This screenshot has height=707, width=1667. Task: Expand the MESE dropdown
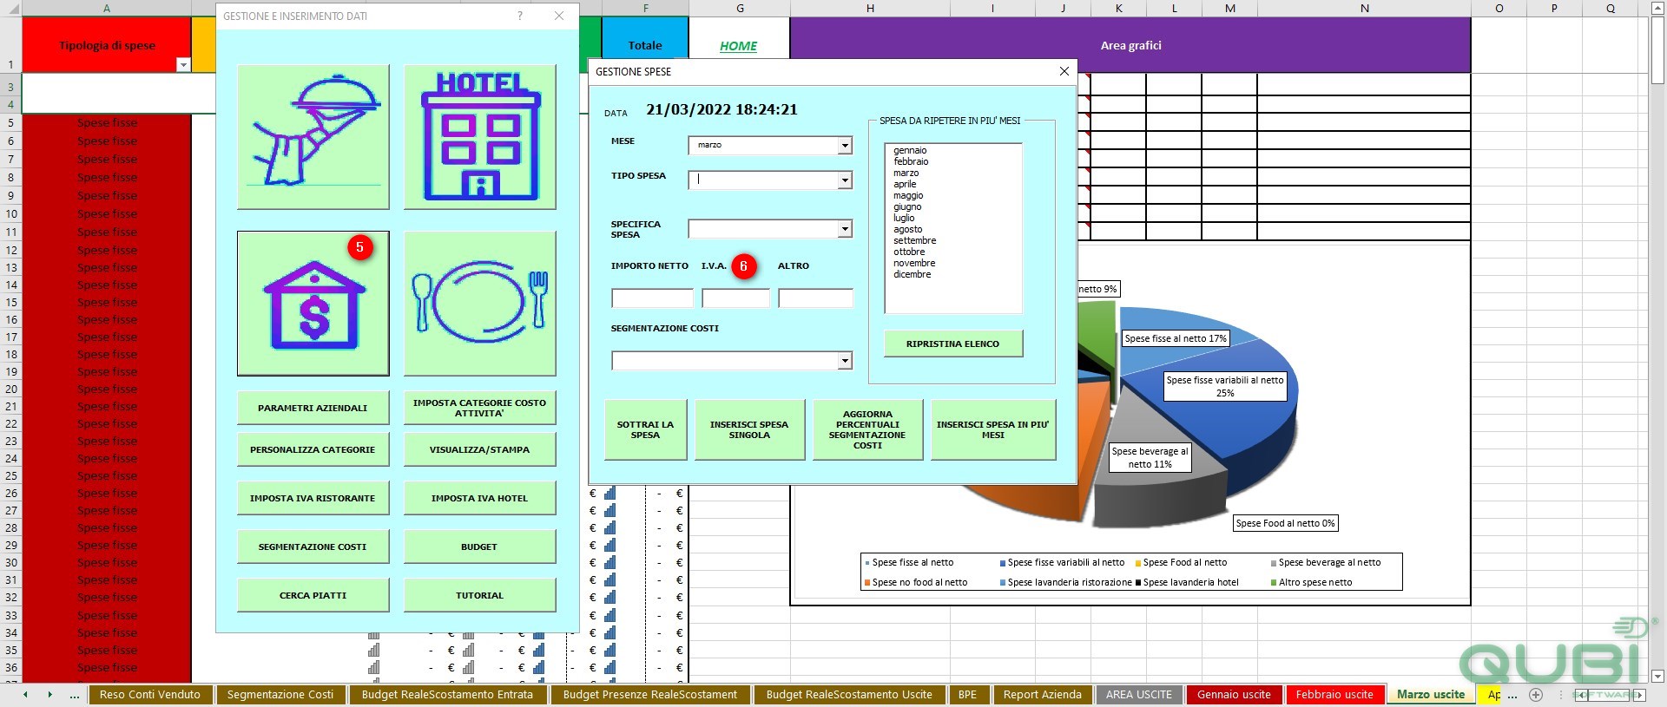coord(845,146)
